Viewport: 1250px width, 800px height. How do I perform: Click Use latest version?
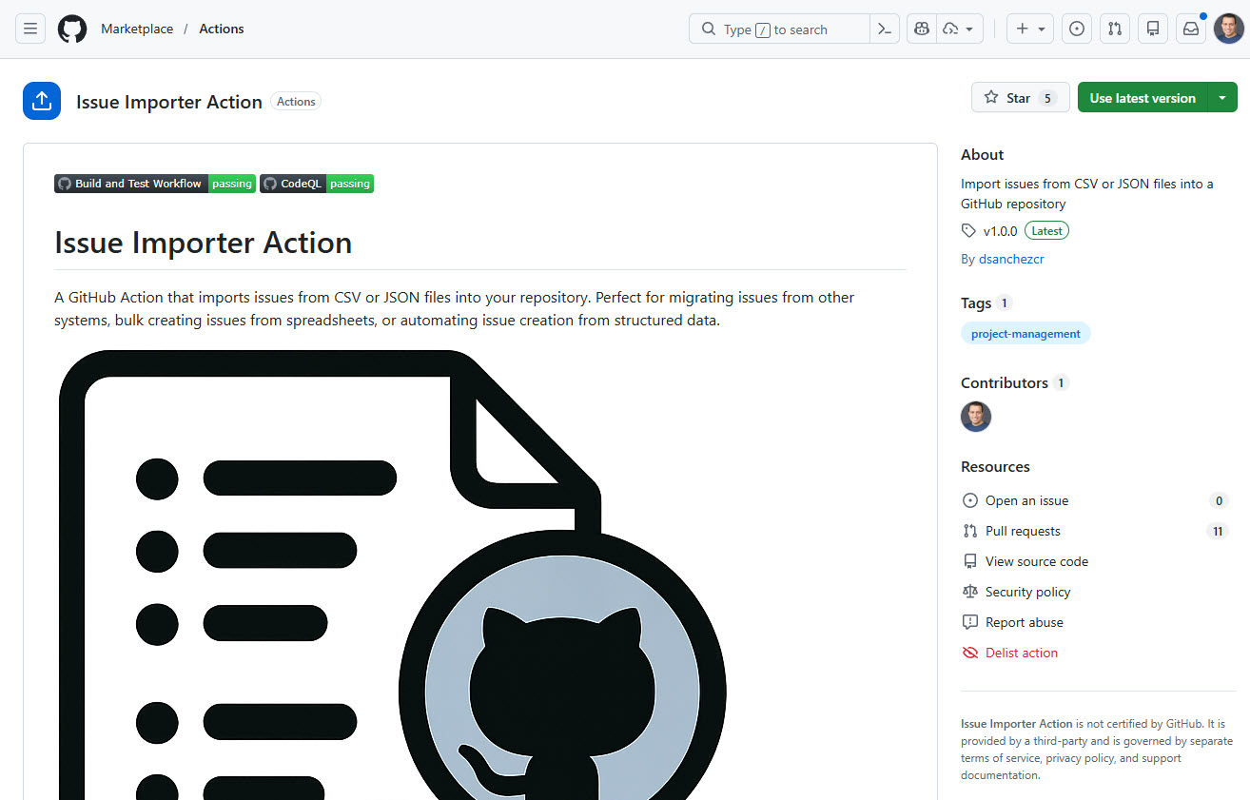1142,97
